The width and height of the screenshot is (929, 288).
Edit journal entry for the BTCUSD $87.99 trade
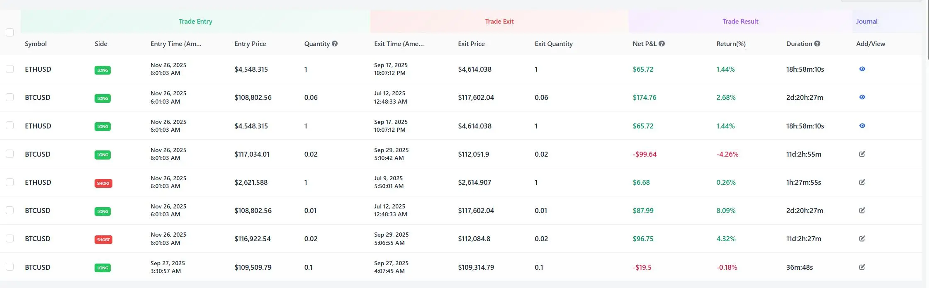(x=862, y=210)
